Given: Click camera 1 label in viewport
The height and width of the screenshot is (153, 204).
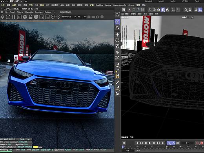Looking at the screenshot, I should tap(185, 17).
